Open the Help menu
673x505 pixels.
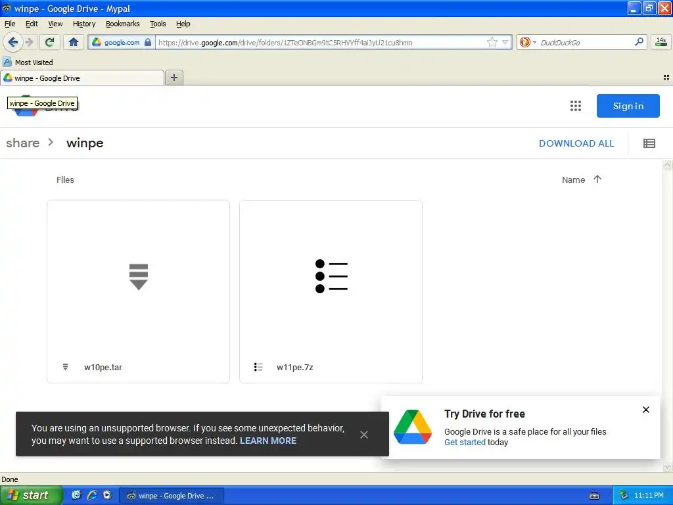click(x=183, y=24)
